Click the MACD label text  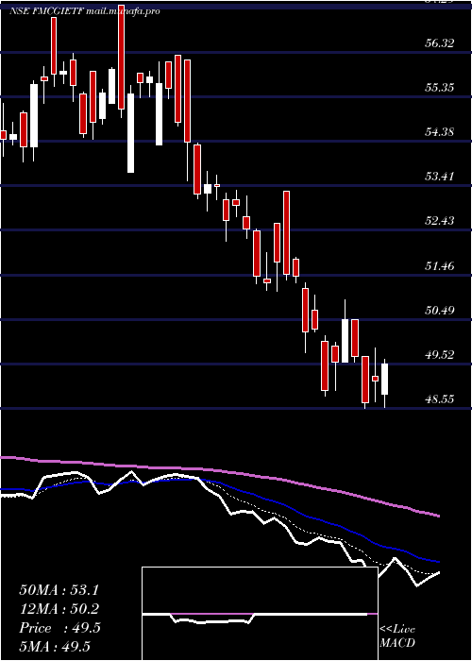[x=397, y=643]
